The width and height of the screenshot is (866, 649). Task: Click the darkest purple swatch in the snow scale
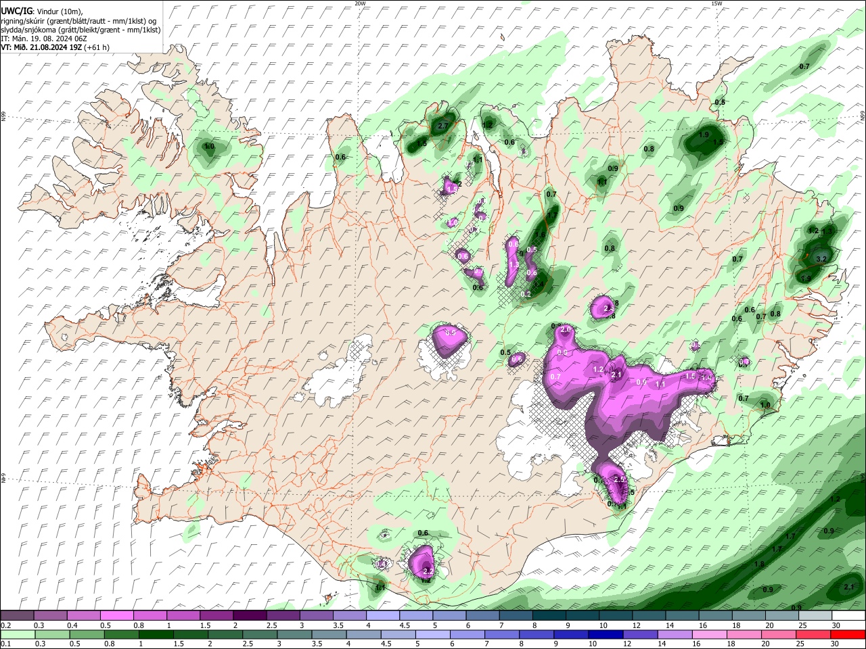(x=250, y=616)
